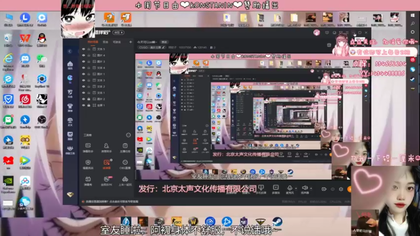
Task: Hide the 文本 4 layer via eye icon
Action: point(83,68)
